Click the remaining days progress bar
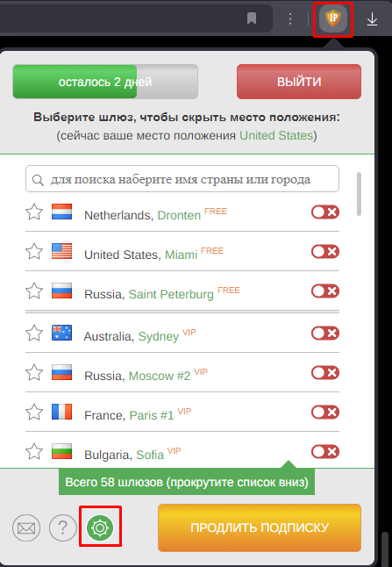This screenshot has width=392, height=567. tap(105, 82)
